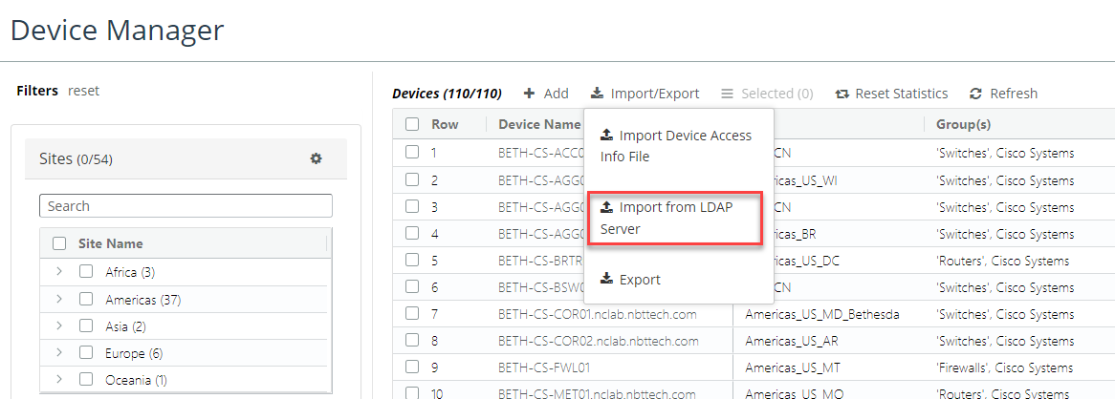Click the Refresh devices icon
This screenshot has width=1115, height=399.
(x=975, y=94)
